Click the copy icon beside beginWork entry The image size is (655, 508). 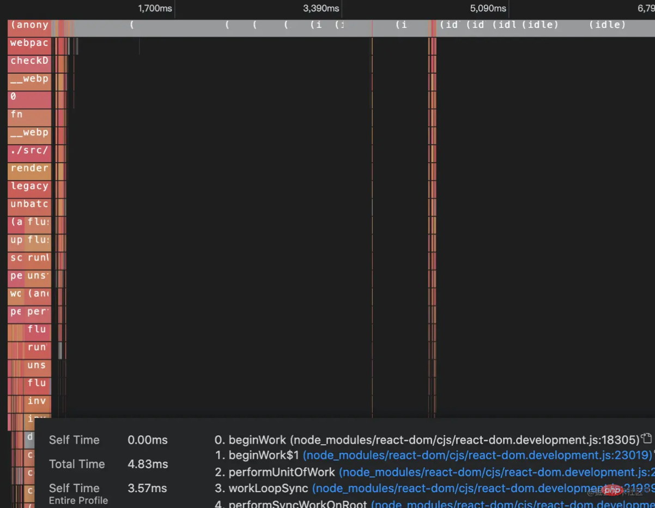[647, 438]
